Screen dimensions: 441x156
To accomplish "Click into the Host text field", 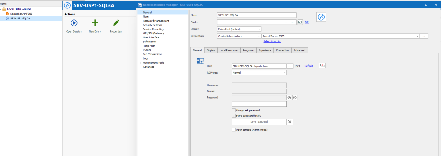I will click(259, 66).
